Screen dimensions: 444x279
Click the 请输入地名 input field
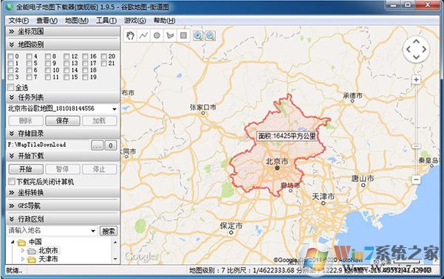click(48, 230)
